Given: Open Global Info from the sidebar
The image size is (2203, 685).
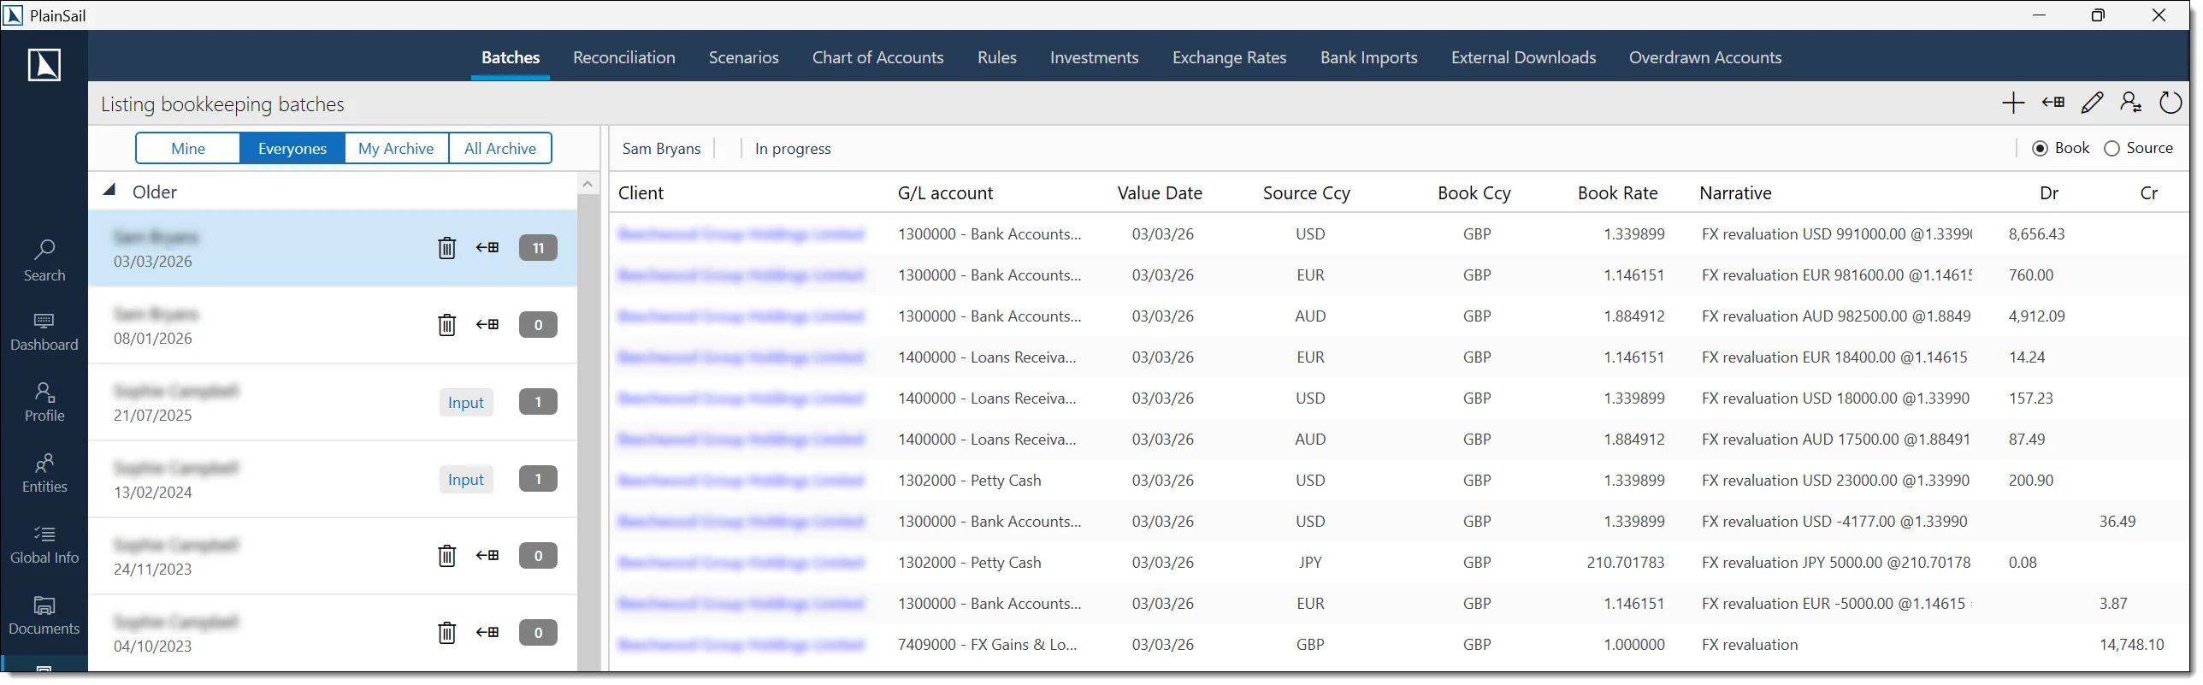Looking at the screenshot, I should (44, 545).
